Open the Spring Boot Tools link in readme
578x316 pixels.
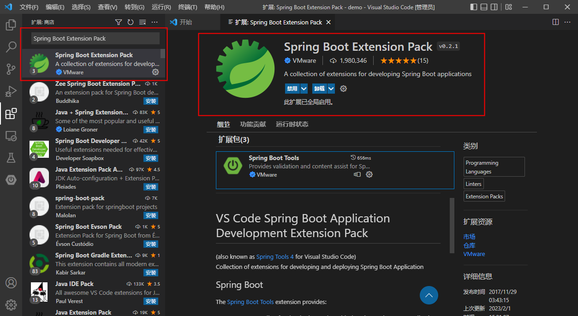click(x=250, y=302)
